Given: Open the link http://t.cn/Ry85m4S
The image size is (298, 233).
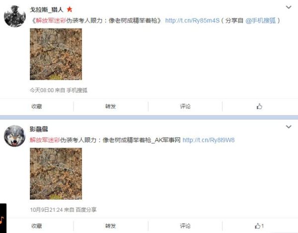Looking at the screenshot, I should 192,20.
